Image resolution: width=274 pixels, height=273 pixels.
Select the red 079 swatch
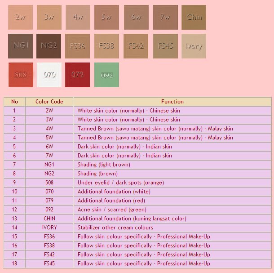pos(77,75)
